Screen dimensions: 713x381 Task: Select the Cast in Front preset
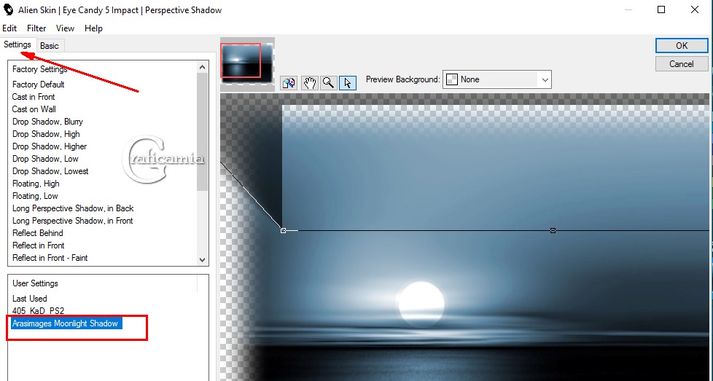coord(34,97)
